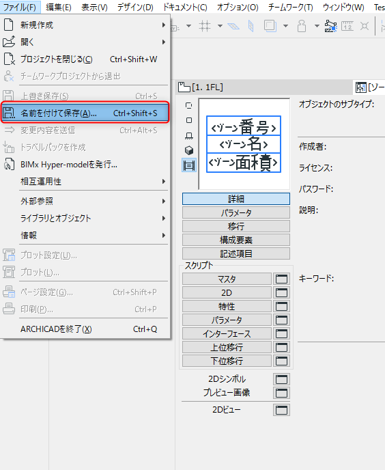Toggle the elevation preview icon
Screen dimensions: 385x470
click(189, 136)
